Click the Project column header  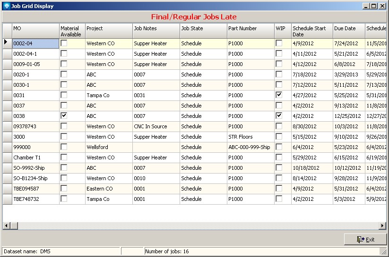point(108,31)
